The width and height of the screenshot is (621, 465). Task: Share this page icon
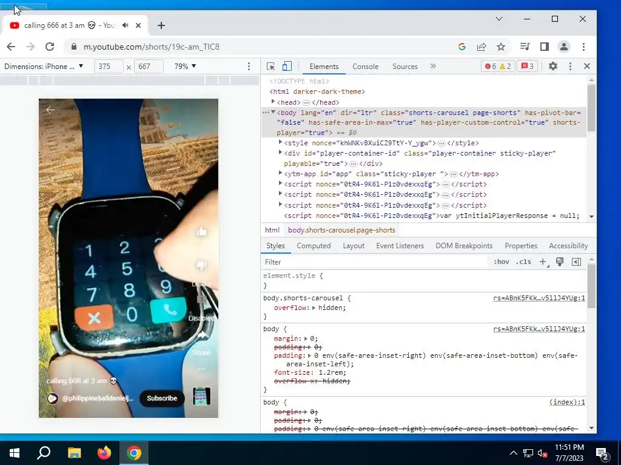pyautogui.click(x=482, y=47)
